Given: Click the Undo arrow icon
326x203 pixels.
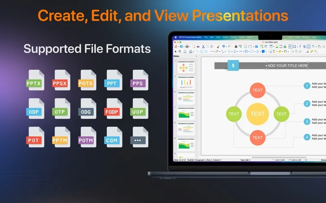Looking at the screenshot, I should pyautogui.click(x=223, y=47).
